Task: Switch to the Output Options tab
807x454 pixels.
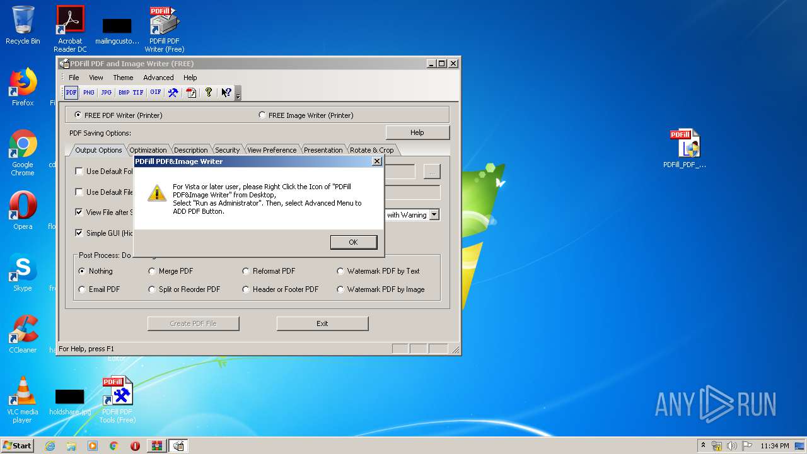Action: tap(98, 150)
